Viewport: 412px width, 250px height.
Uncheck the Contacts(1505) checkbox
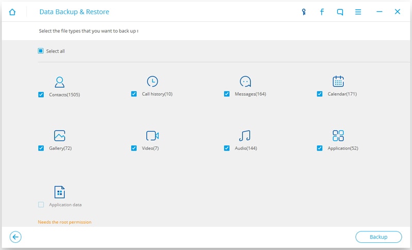pyautogui.click(x=41, y=94)
